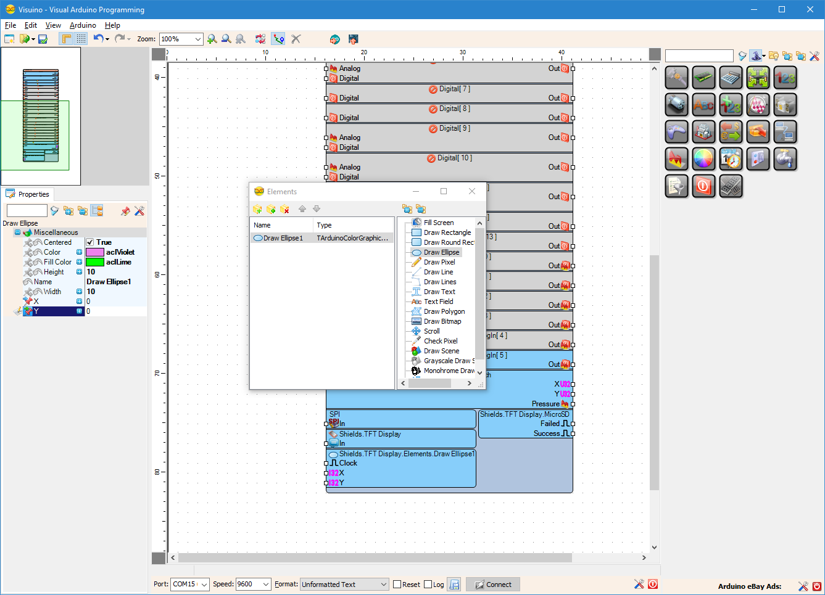Toggle the Centered property checkbox
Viewport: 825px width, 595px height.
point(89,242)
